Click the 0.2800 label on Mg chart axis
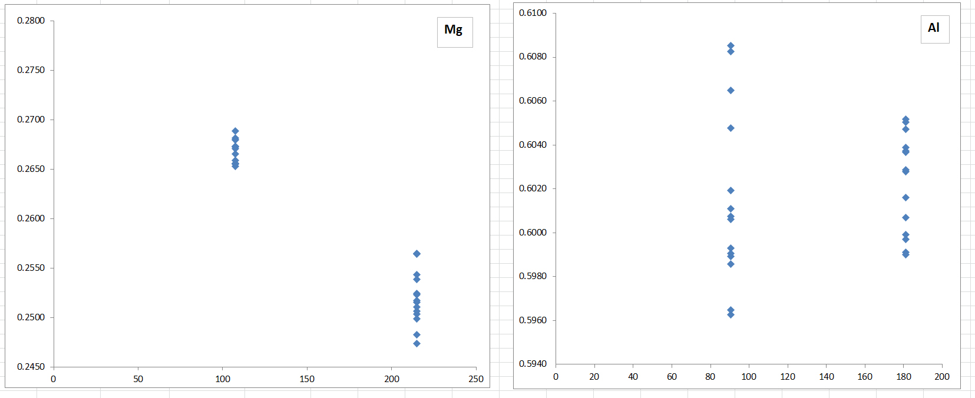 pos(31,21)
